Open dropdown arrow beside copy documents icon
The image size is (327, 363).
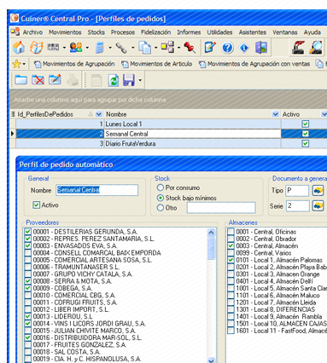(x=155, y=48)
